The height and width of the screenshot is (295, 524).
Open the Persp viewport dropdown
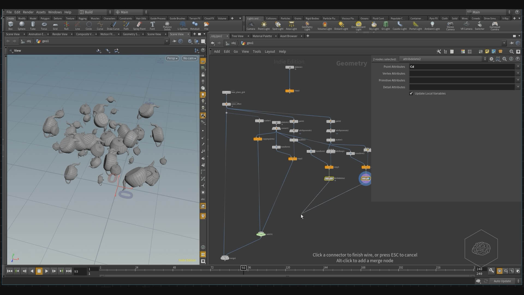(x=172, y=58)
